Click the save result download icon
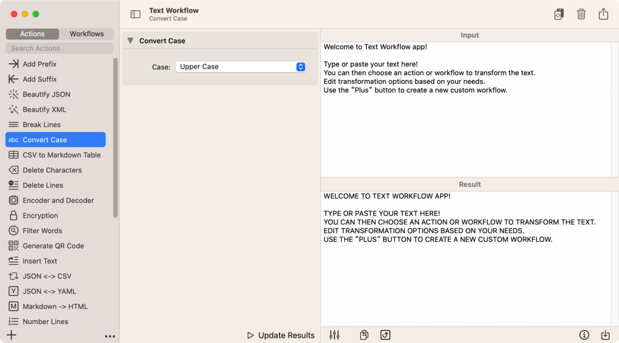 point(605,335)
